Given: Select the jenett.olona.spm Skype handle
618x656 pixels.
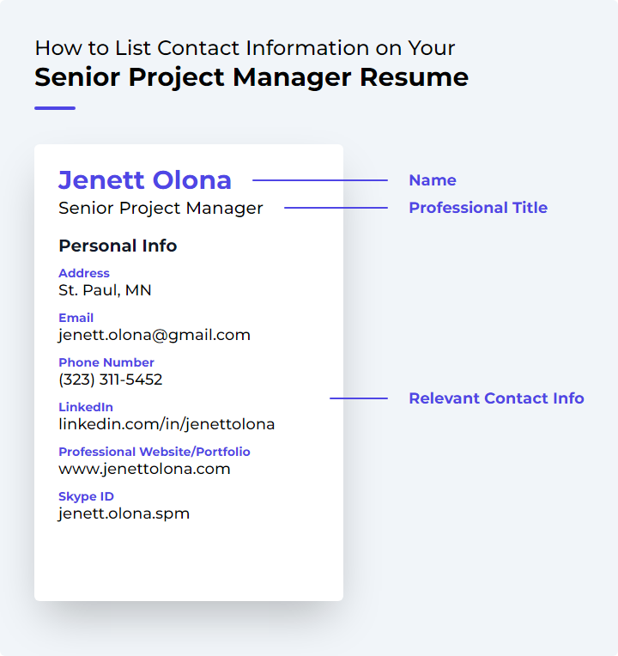Looking at the screenshot, I should (x=124, y=513).
